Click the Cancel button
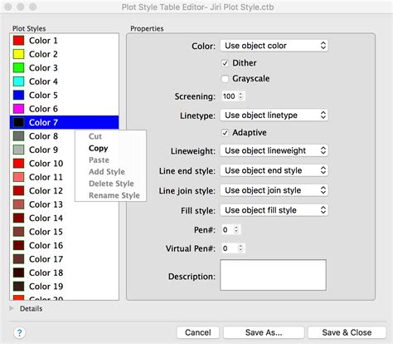This screenshot has width=393, height=344. click(x=198, y=332)
